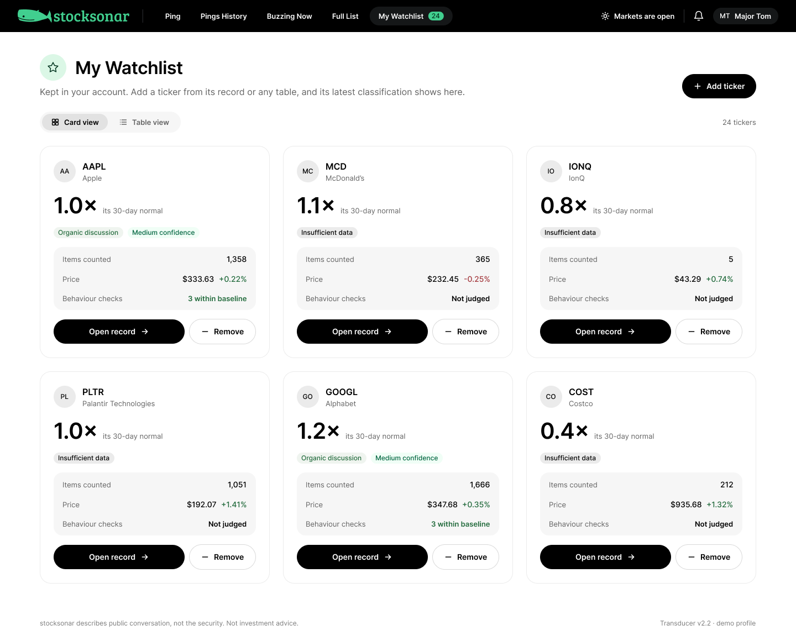Viewport: 796px width, 641px height.
Task: Click the 24 count badge on My Watchlist
Action: (436, 16)
